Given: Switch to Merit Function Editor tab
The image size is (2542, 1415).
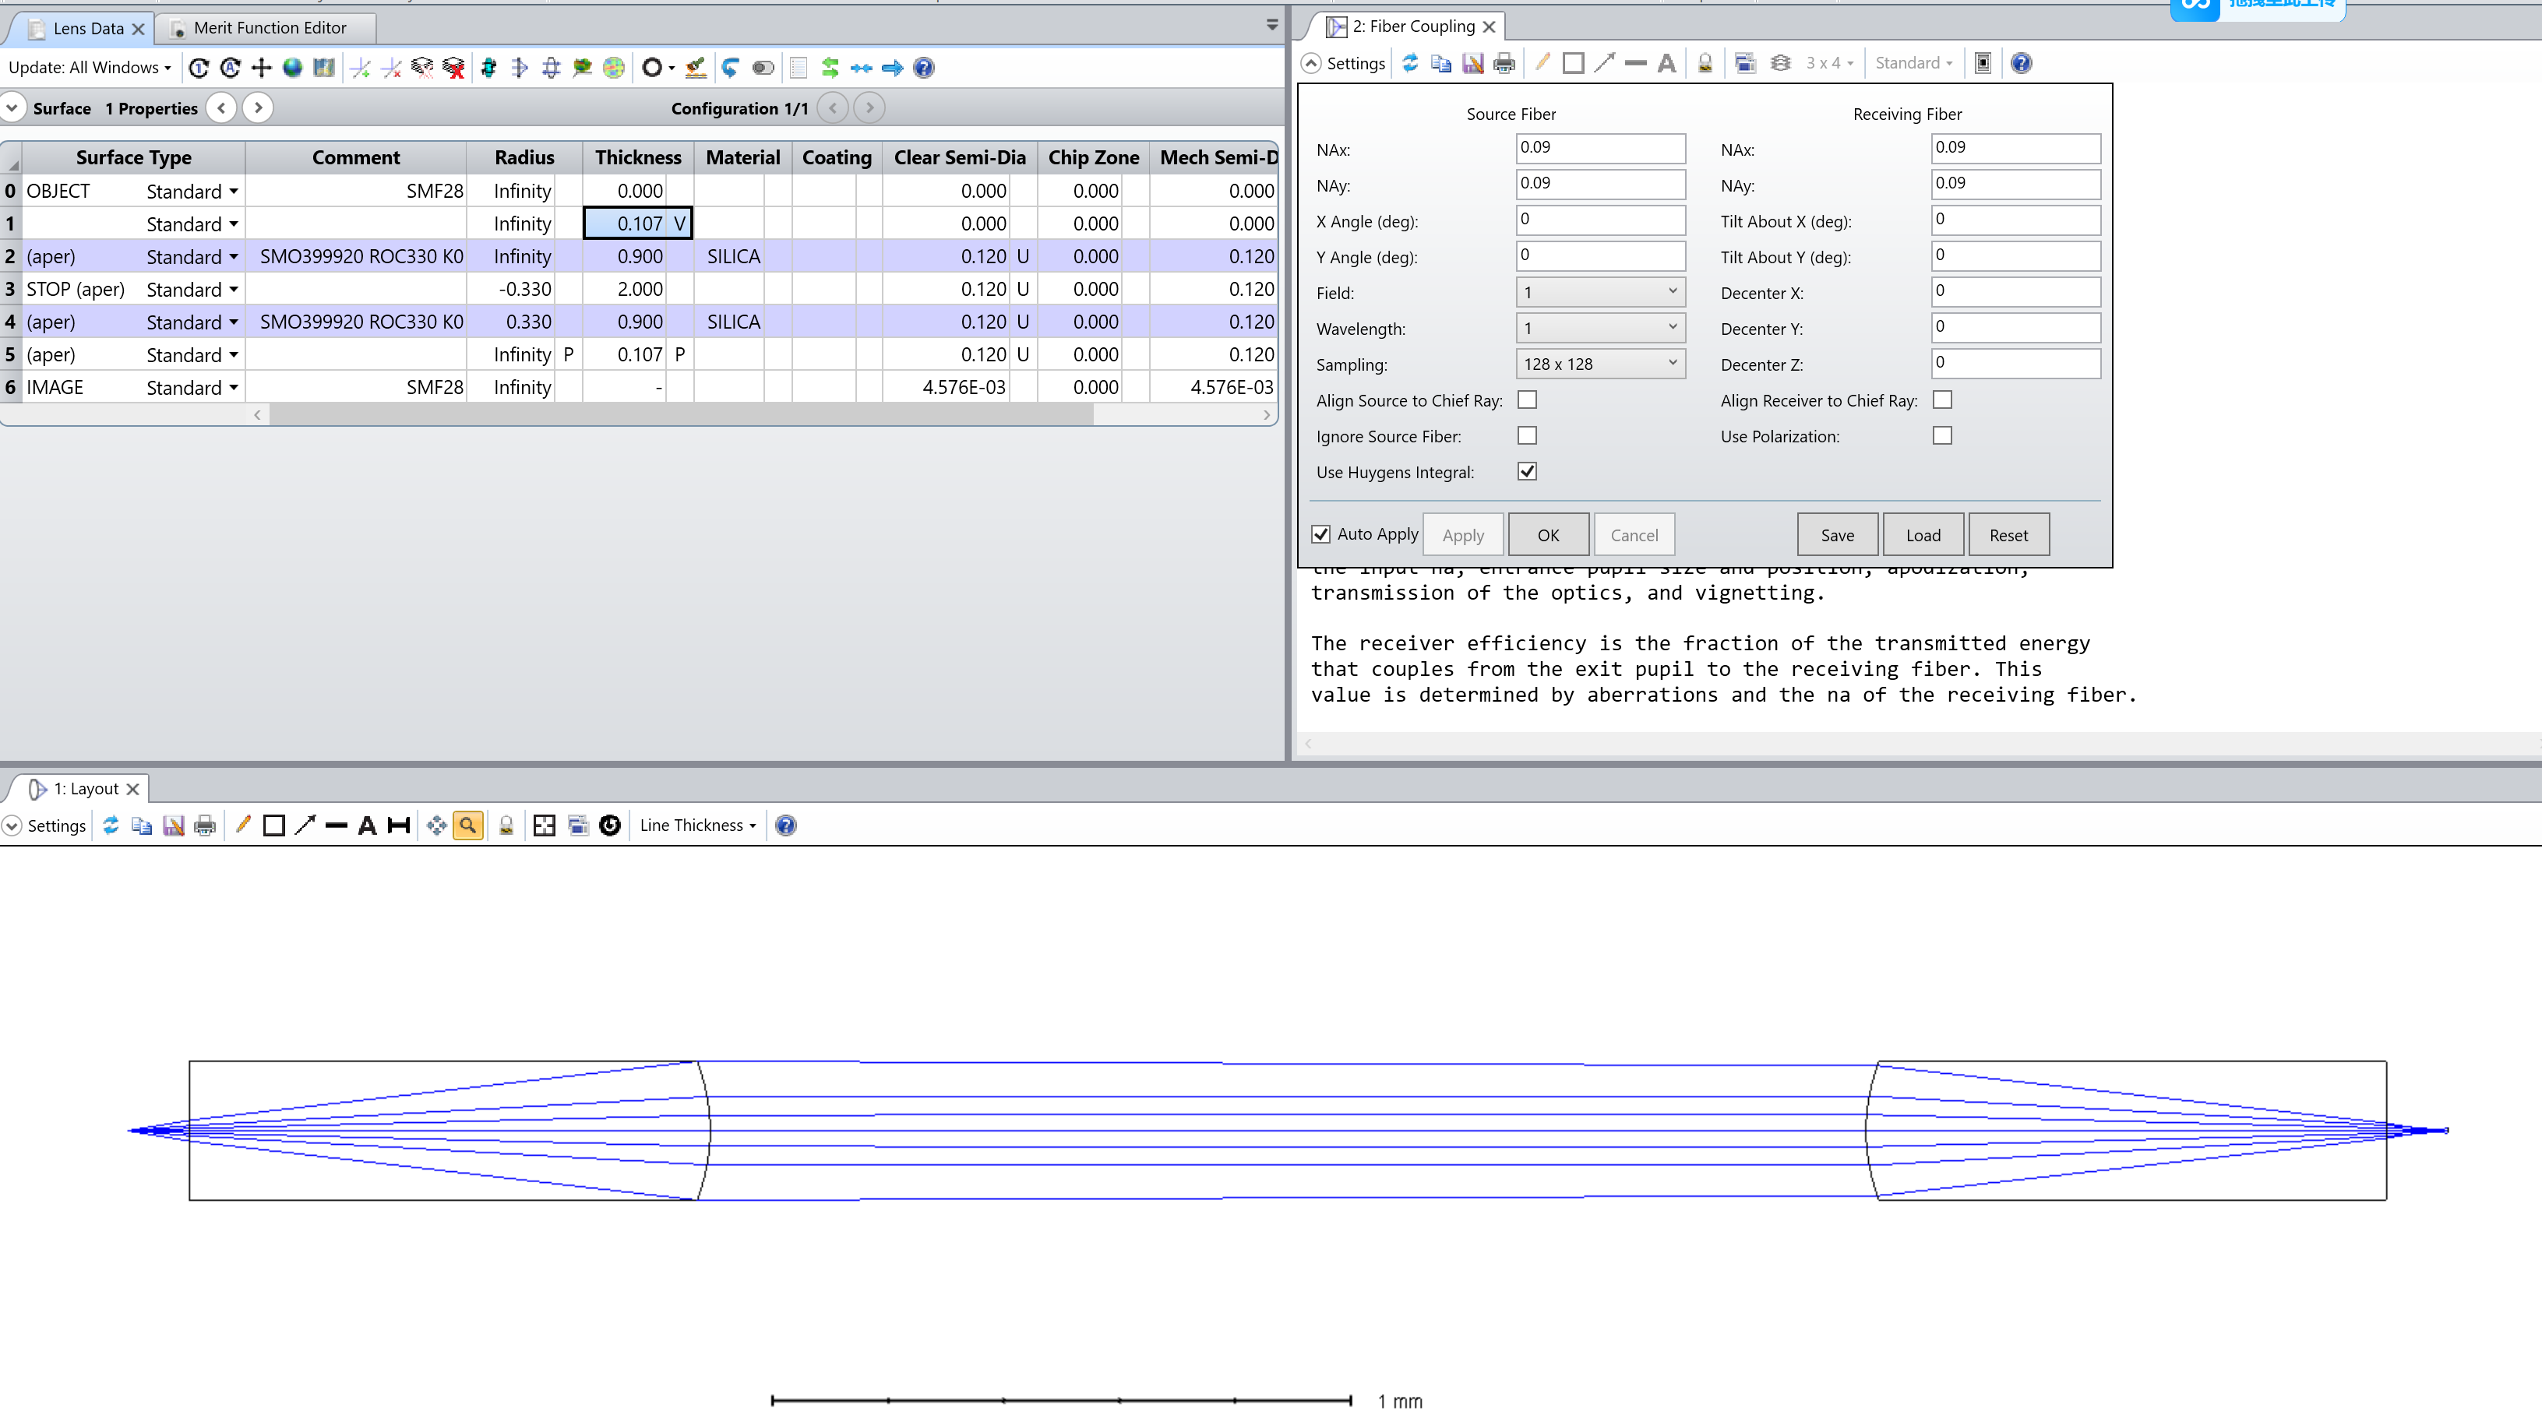Looking at the screenshot, I should 269,27.
